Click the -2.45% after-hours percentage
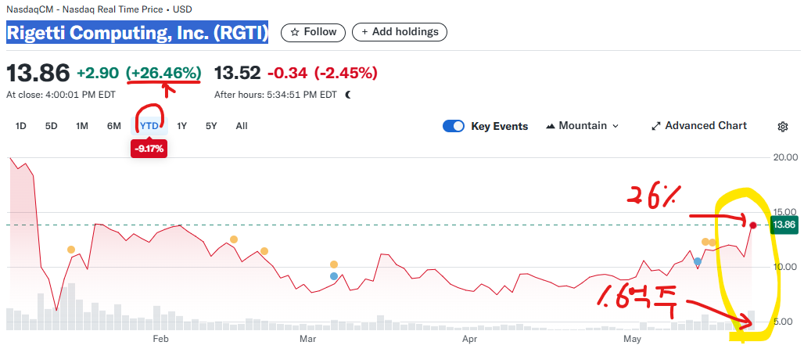Screen dimensions: 804x349 [x=346, y=74]
